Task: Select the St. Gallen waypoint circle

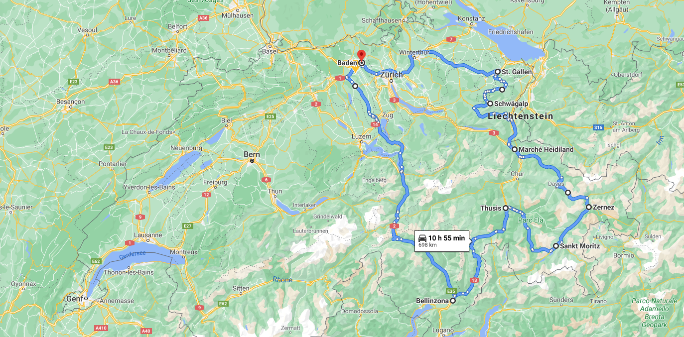Action: point(497,72)
